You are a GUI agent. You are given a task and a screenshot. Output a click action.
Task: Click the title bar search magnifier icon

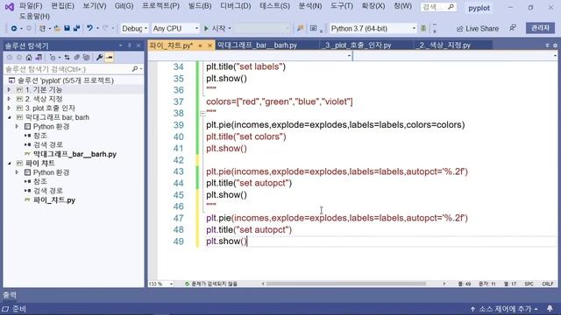click(451, 7)
